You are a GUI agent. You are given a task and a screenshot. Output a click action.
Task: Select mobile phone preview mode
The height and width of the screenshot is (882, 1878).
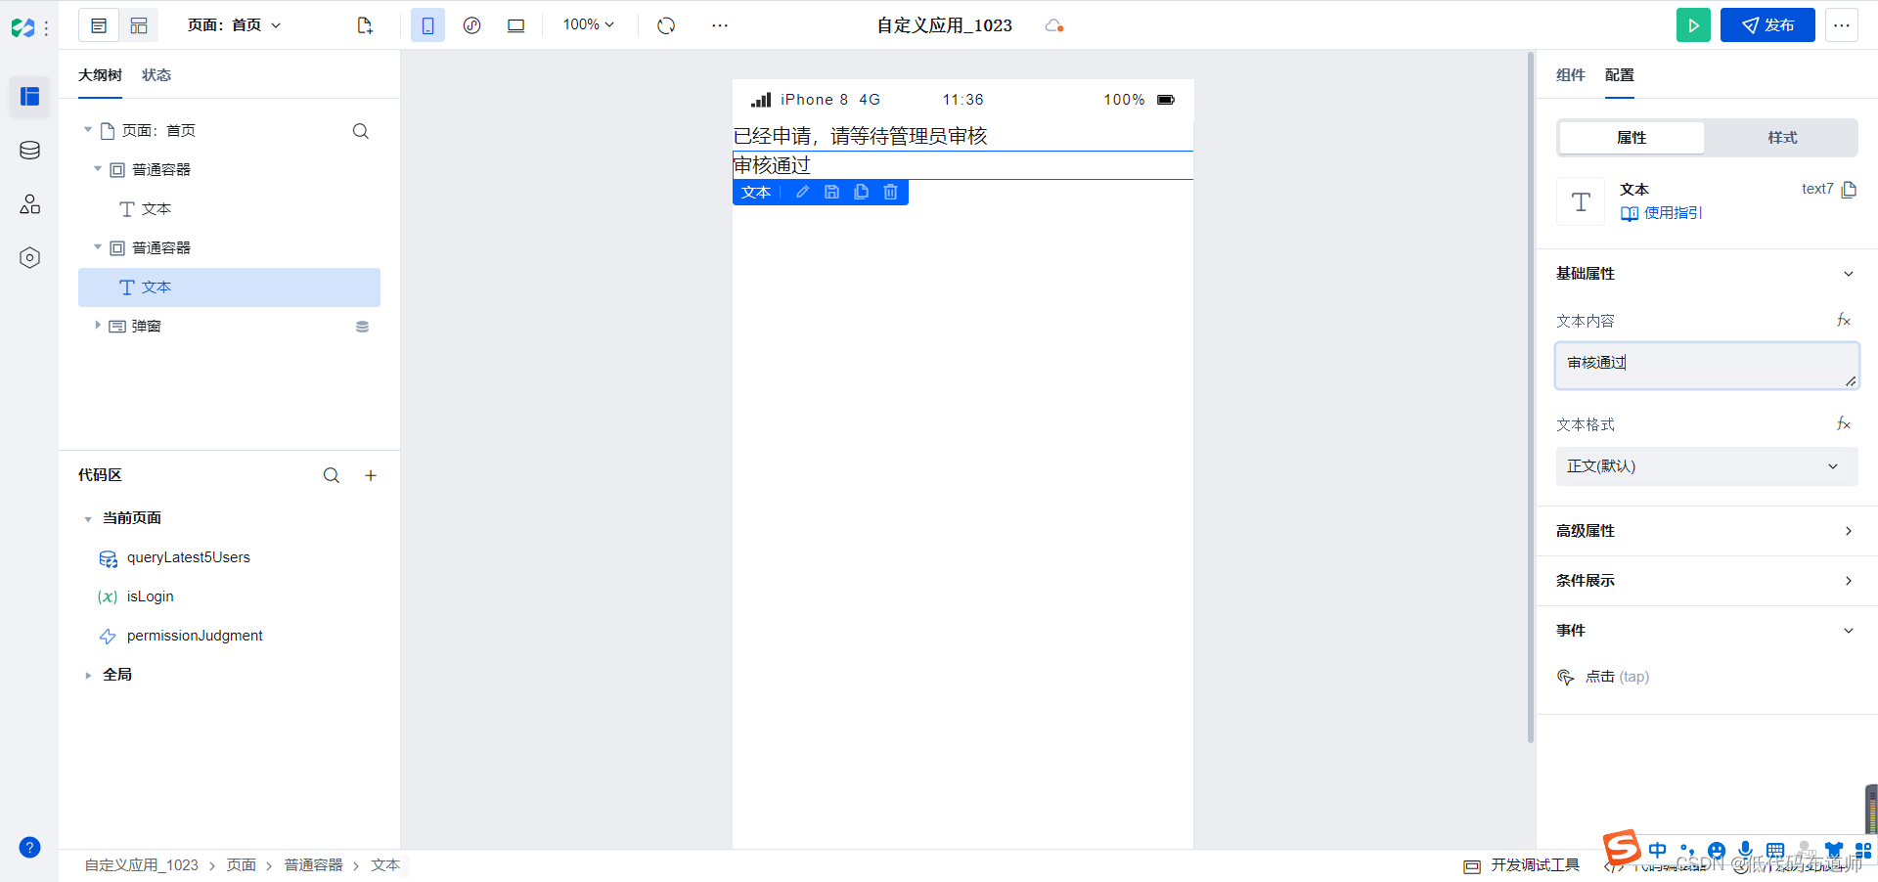(427, 25)
